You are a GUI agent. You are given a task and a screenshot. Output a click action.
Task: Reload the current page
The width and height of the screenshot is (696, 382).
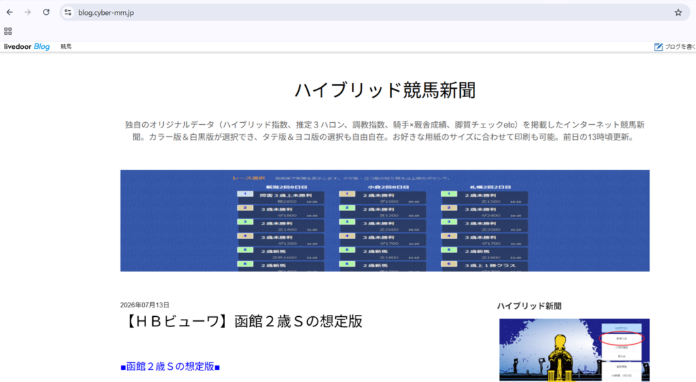[x=46, y=12]
